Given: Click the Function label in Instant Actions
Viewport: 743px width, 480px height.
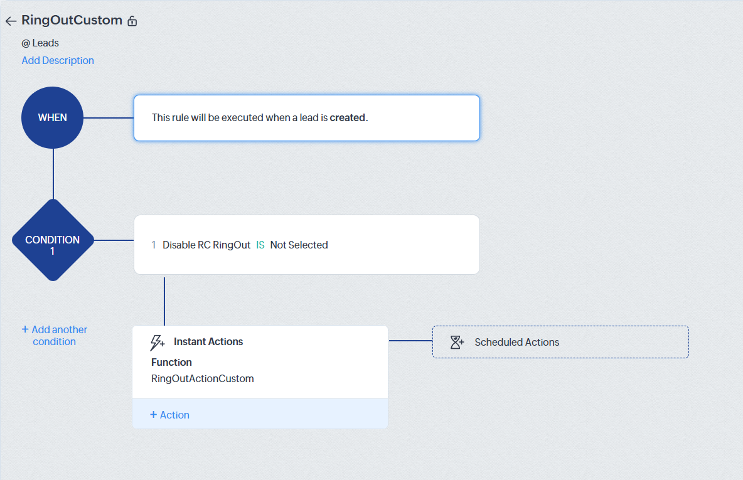Looking at the screenshot, I should click(x=171, y=363).
